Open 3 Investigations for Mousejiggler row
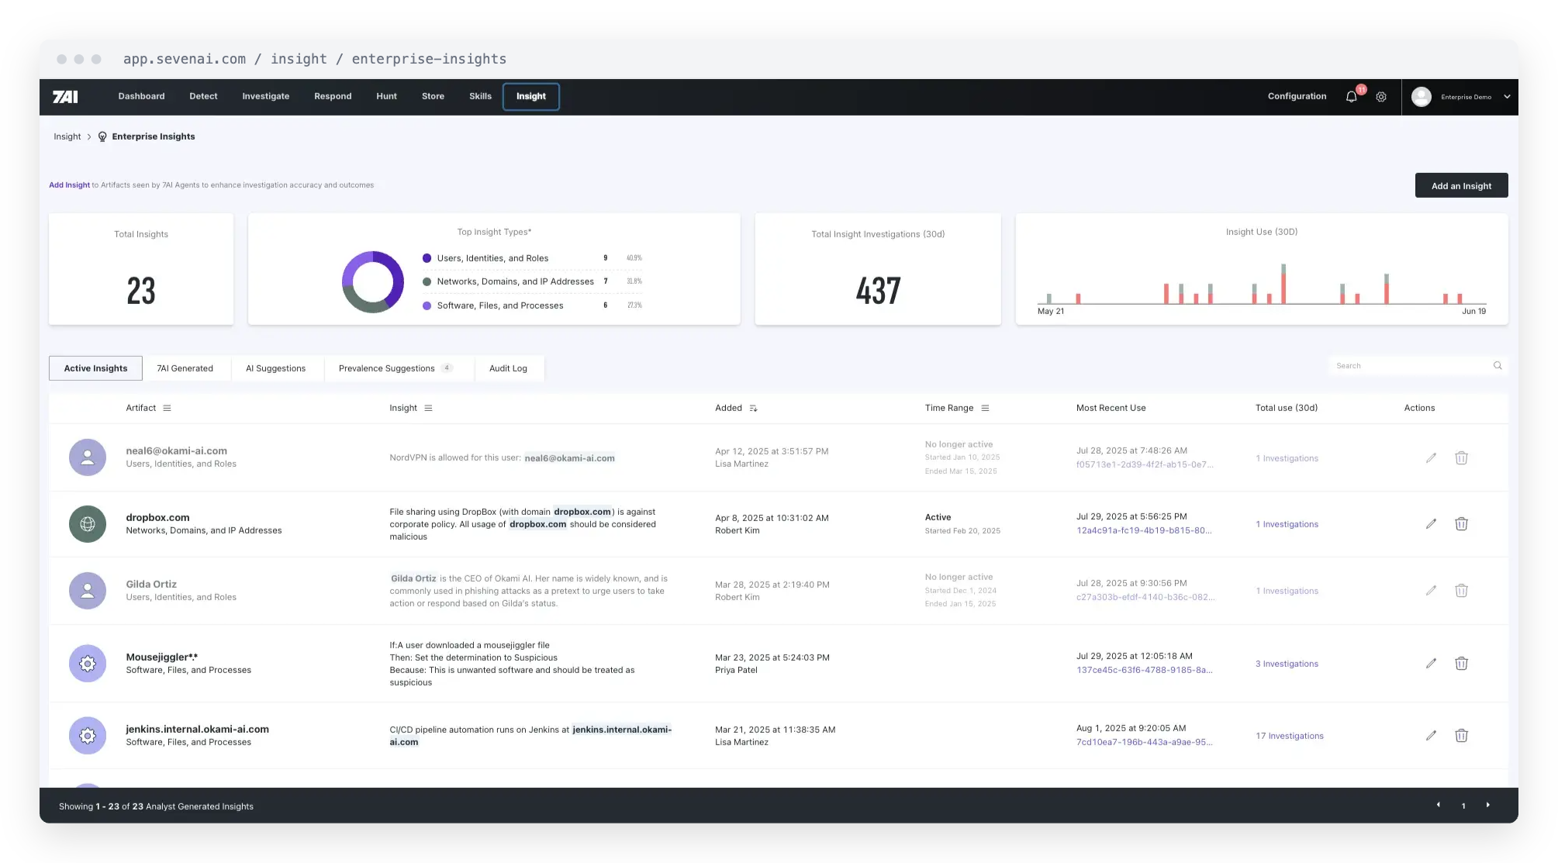Screen dimensions: 1558x863 click(x=1287, y=664)
